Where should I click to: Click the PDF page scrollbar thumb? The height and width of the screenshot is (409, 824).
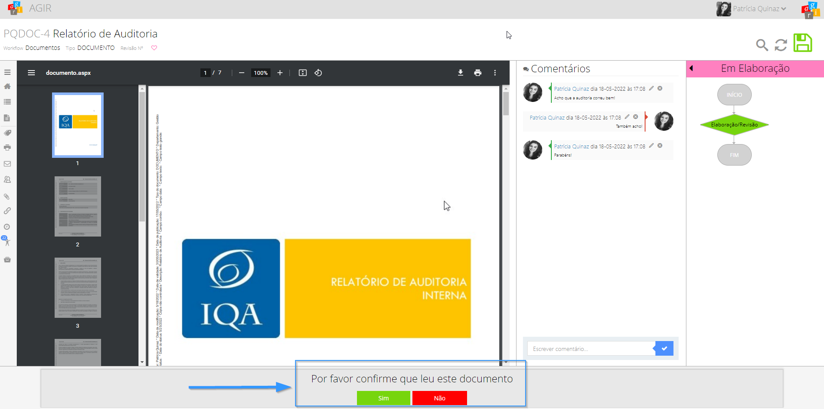coord(506,104)
